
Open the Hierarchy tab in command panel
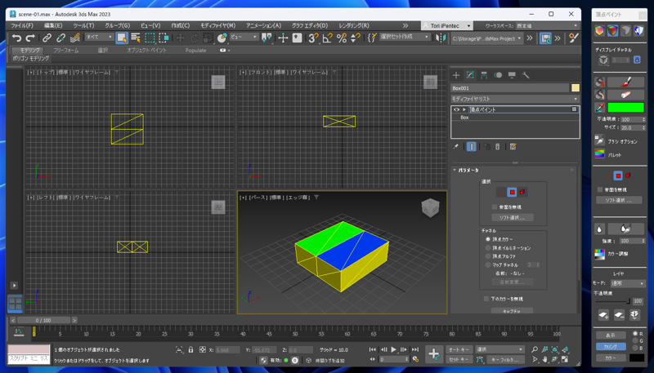[x=484, y=75]
